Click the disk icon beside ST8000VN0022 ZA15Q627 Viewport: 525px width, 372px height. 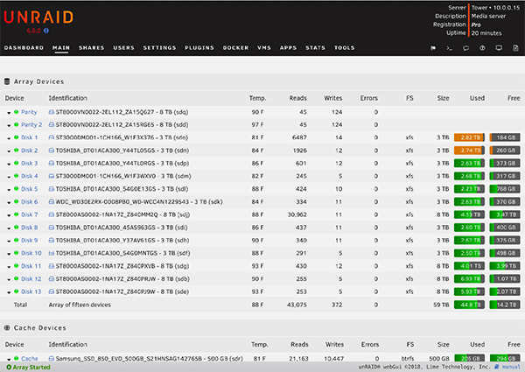tap(52, 112)
